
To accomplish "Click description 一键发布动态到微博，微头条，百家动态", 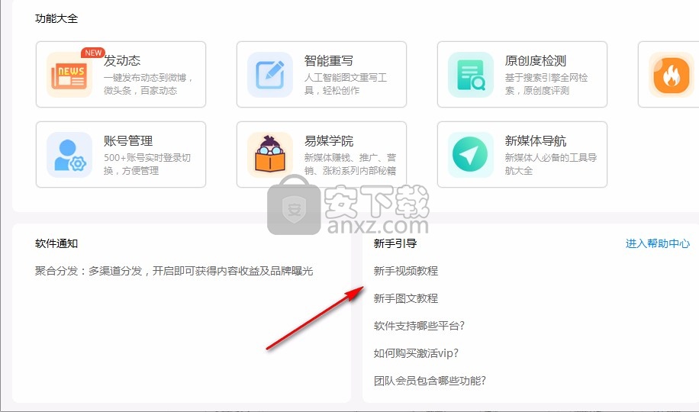I will (149, 84).
